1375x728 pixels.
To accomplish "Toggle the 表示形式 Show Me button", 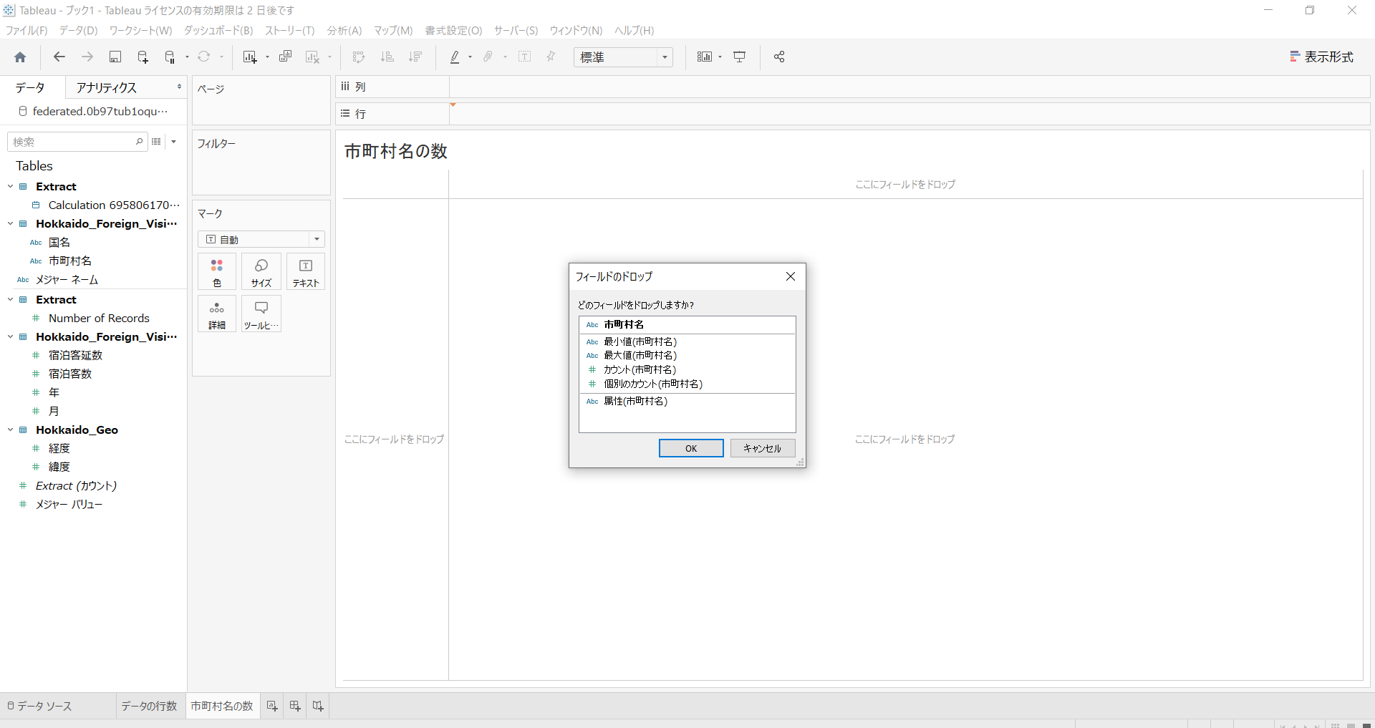I will click(x=1321, y=57).
